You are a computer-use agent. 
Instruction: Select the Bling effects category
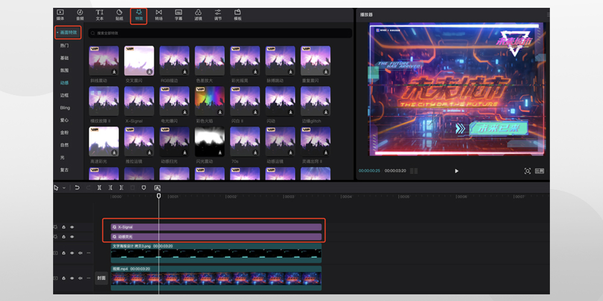coord(65,108)
